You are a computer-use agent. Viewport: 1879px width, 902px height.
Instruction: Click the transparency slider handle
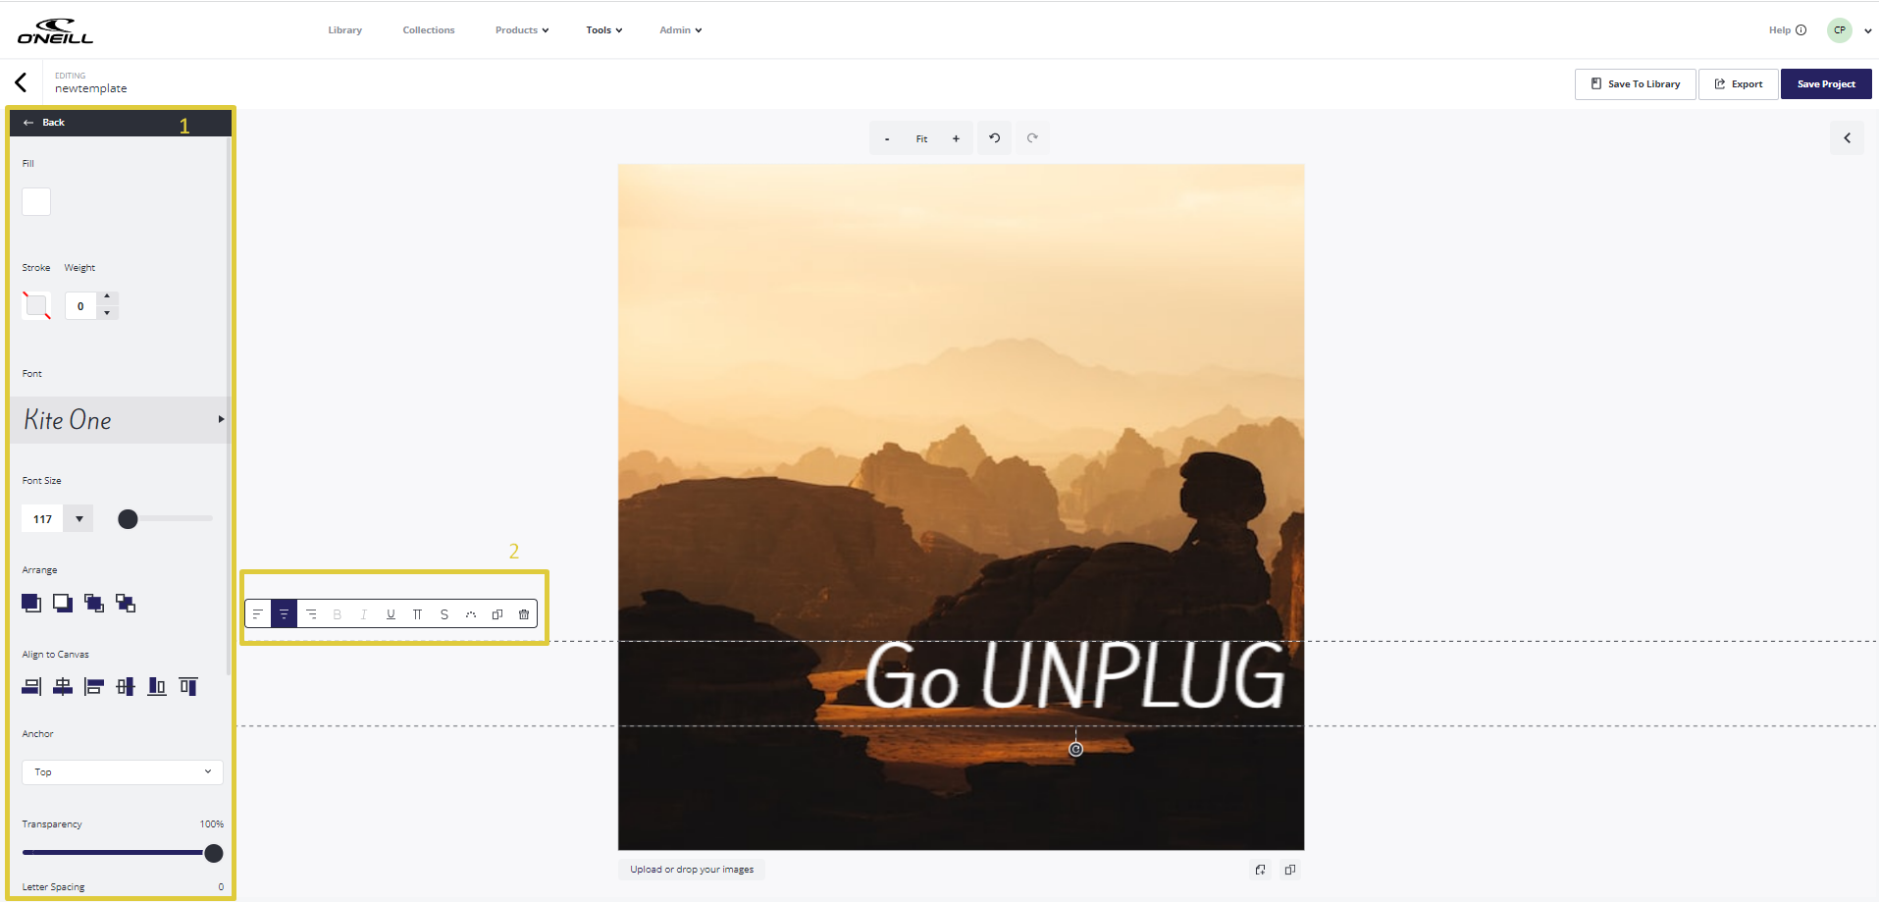[213, 853]
